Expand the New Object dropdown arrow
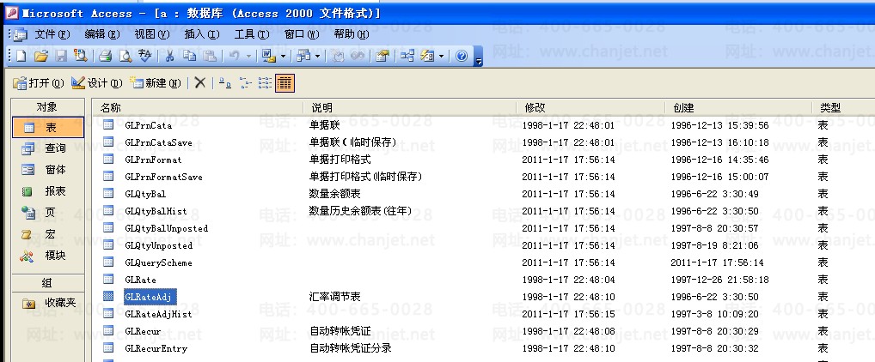The image size is (875, 362). (442, 56)
